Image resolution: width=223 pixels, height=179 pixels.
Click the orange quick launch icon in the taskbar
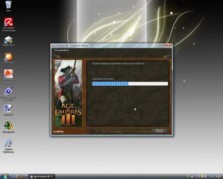click(20, 176)
